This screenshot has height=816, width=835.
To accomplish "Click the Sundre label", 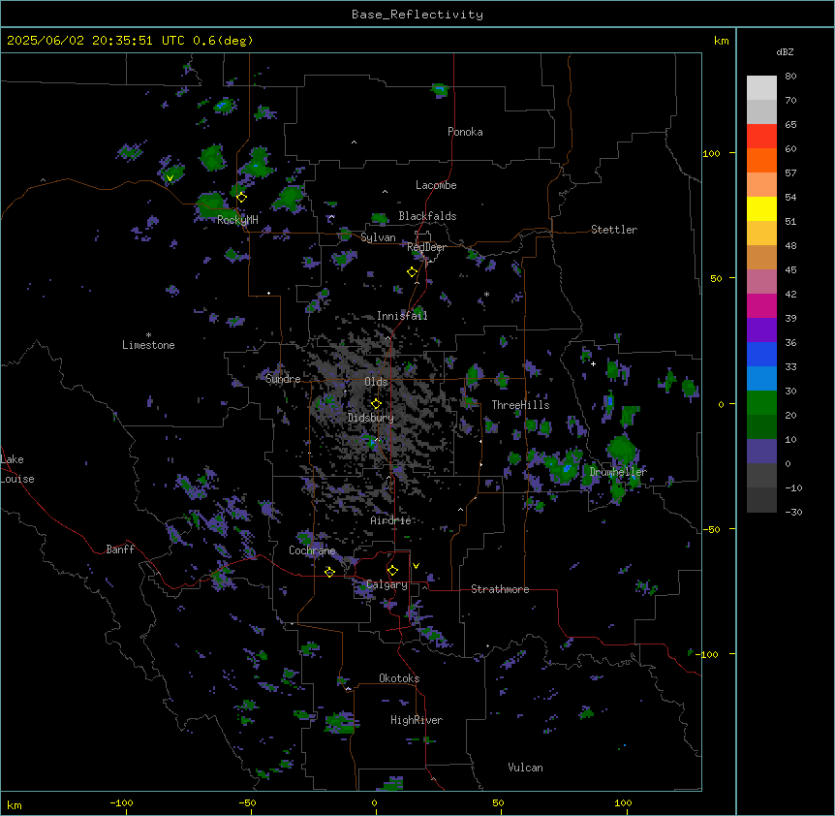I will [x=283, y=379].
